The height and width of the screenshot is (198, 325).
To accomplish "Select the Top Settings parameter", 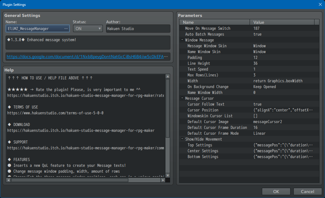I will click(249, 145).
